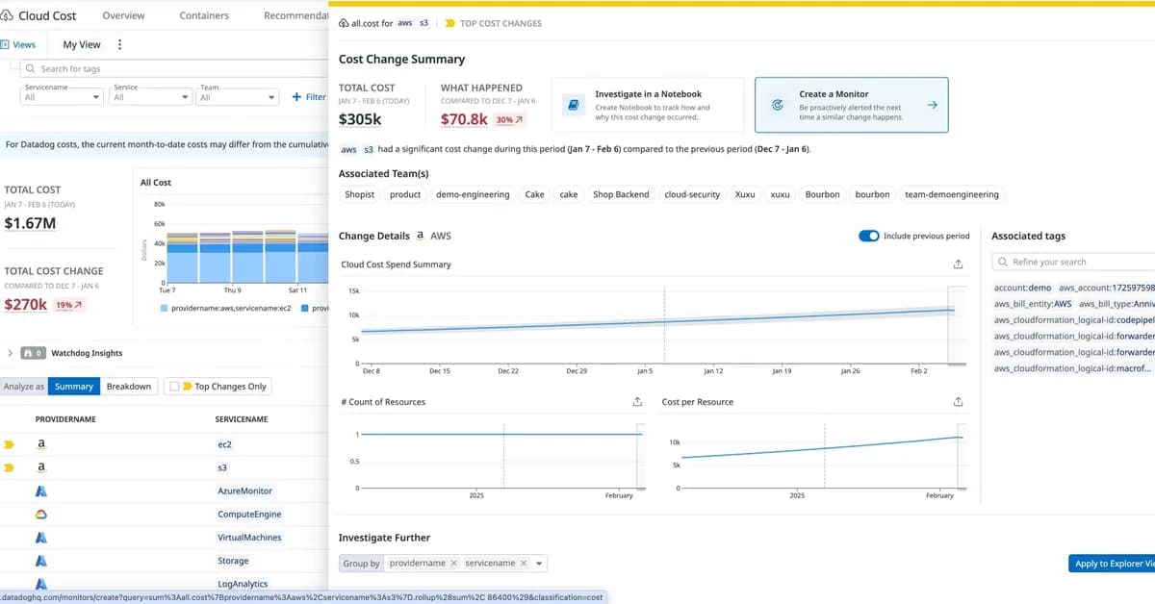Click the demo-engineering team tag
The height and width of the screenshot is (604, 1155).
[473, 194]
